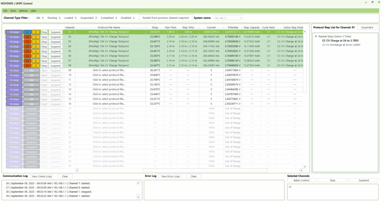The image size is (381, 204).
Task: Open the Settings menu
Action: (x=23, y=10)
